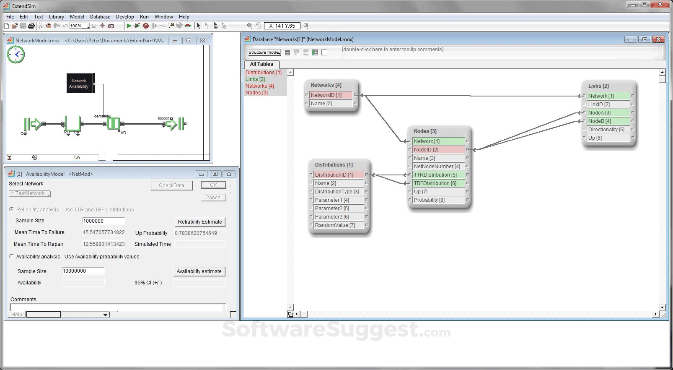The image size is (673, 370).
Task: Select Reliability analysis radio button
Action: tap(12, 209)
